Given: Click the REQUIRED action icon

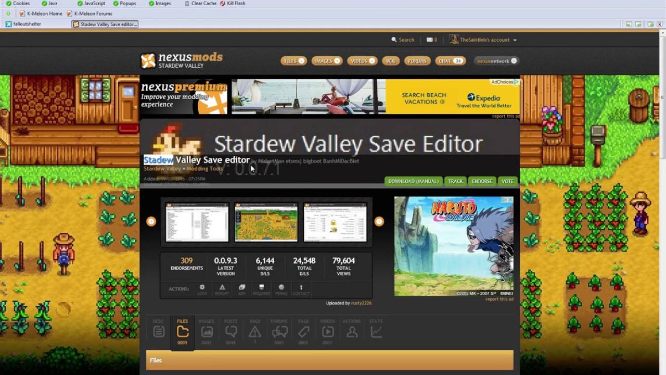Looking at the screenshot, I should 261,290.
